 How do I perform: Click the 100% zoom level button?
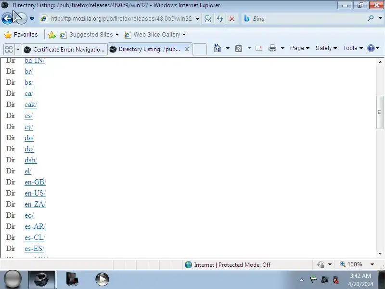(x=351, y=264)
